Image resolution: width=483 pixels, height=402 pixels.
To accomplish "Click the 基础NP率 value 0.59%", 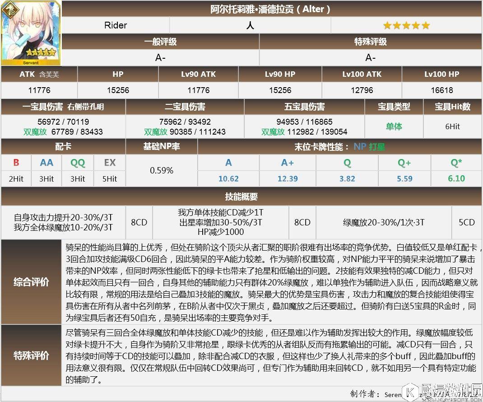I will (162, 170).
